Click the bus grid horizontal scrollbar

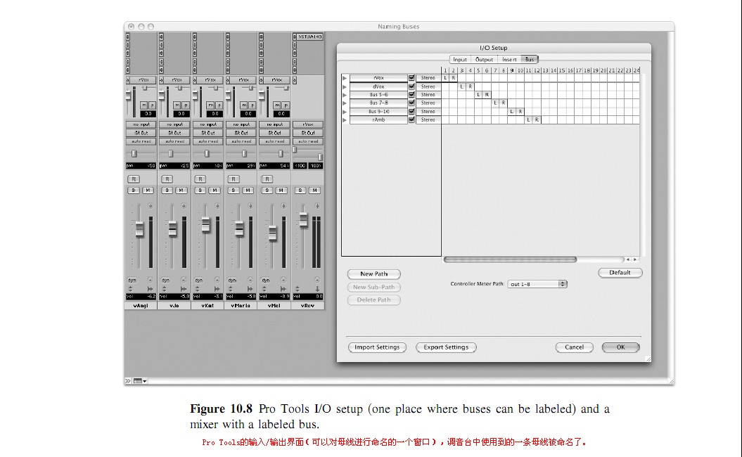point(534,259)
